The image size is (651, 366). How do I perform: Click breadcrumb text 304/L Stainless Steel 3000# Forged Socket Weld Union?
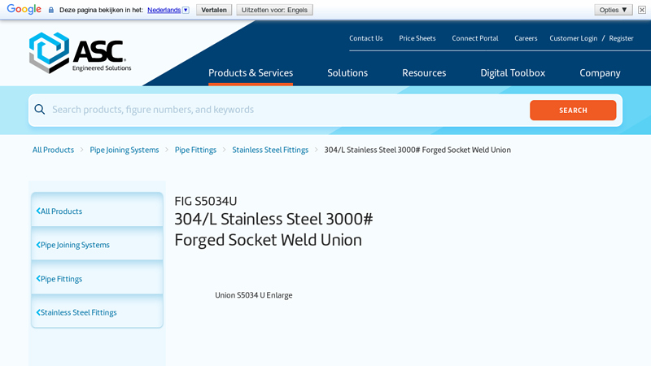pos(417,150)
